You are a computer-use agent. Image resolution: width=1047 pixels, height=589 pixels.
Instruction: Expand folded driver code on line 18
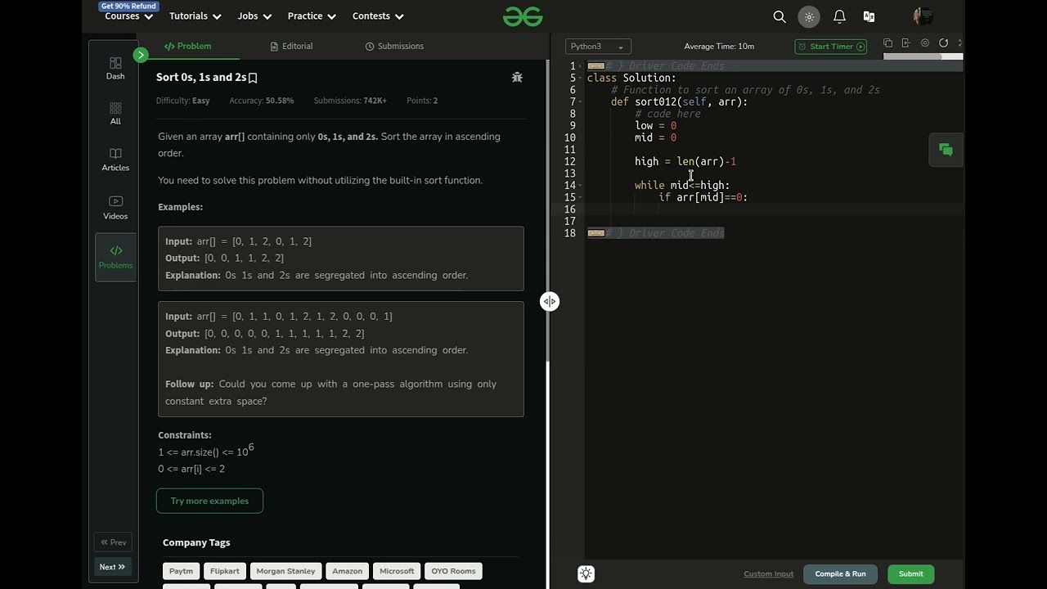(595, 233)
